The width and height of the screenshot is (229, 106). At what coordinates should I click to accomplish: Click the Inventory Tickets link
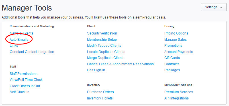tap(100, 98)
